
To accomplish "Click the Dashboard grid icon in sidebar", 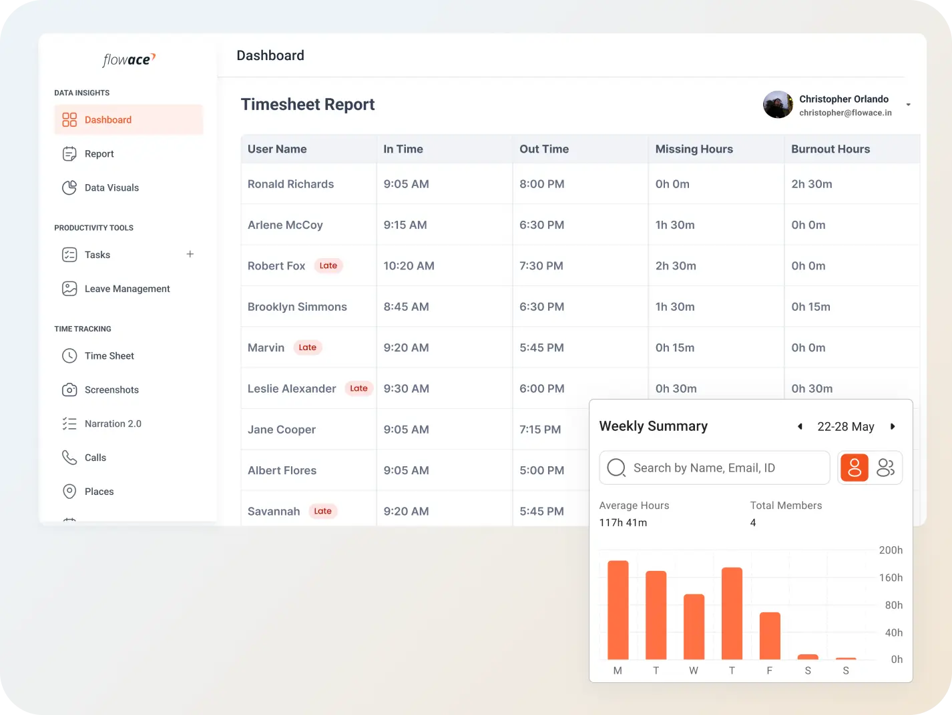I will (x=69, y=120).
